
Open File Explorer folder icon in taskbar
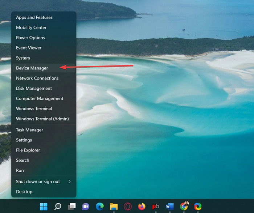click(x=114, y=206)
